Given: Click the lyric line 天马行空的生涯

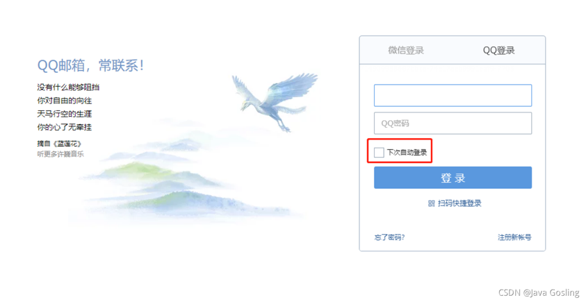Looking at the screenshot, I should [64, 114].
